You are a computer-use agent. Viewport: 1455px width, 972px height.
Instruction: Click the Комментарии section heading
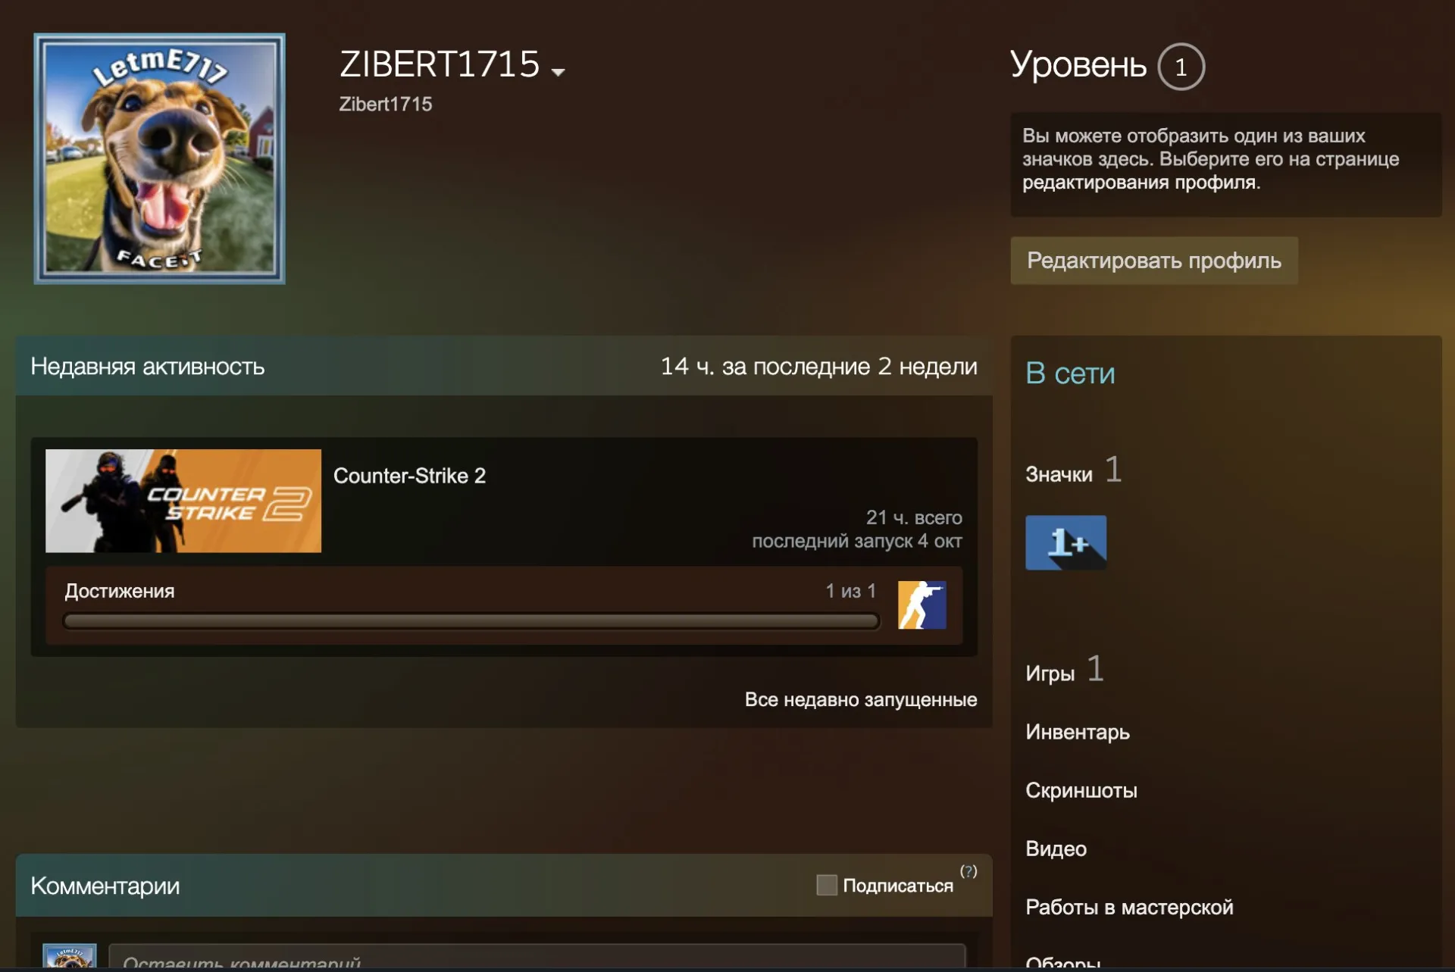[105, 886]
